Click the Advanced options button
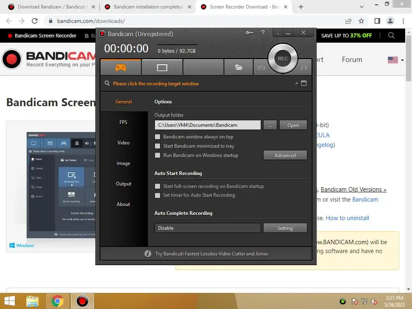 (x=285, y=155)
